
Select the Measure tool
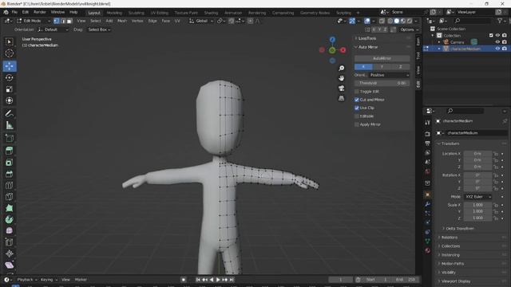click(x=9, y=125)
